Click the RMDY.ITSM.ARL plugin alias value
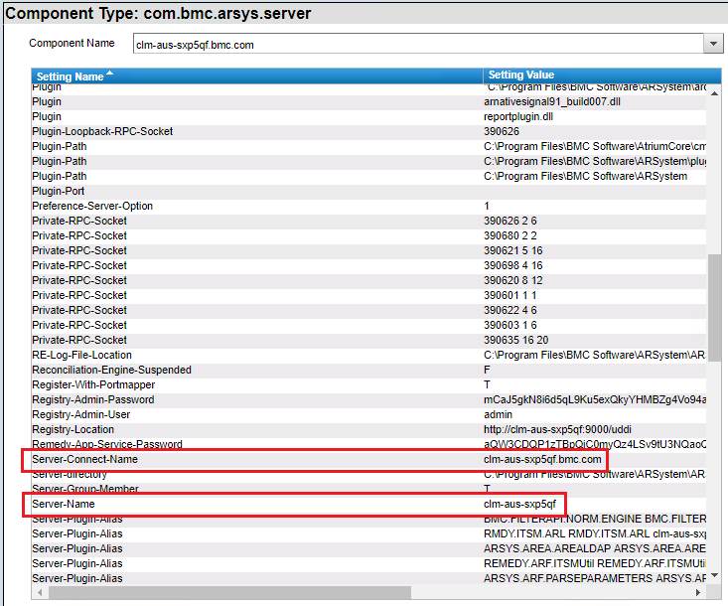The height and width of the screenshot is (606, 728). point(595,533)
